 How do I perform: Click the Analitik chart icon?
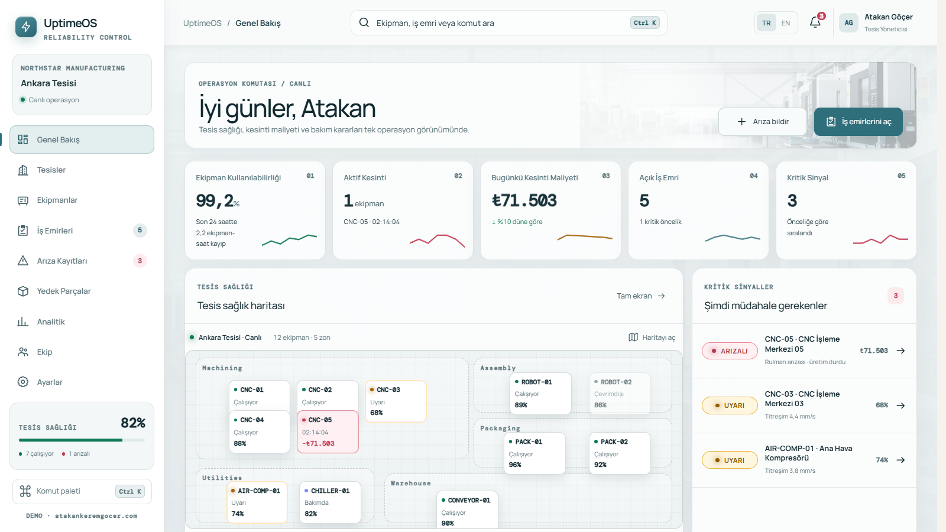click(23, 322)
